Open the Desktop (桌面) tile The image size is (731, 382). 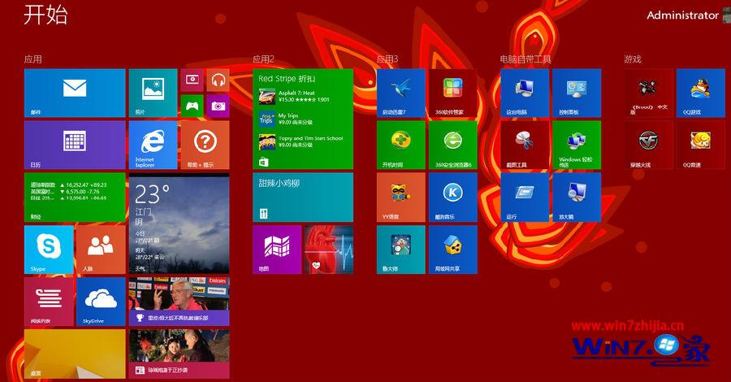click(75, 354)
